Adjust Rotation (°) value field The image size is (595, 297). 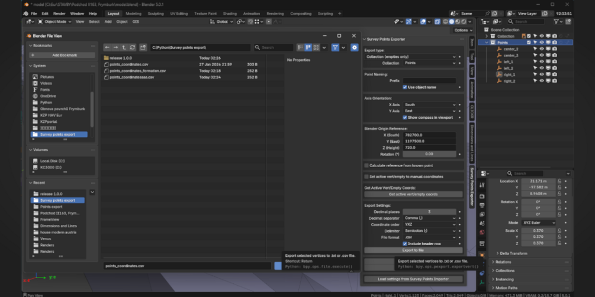429,154
